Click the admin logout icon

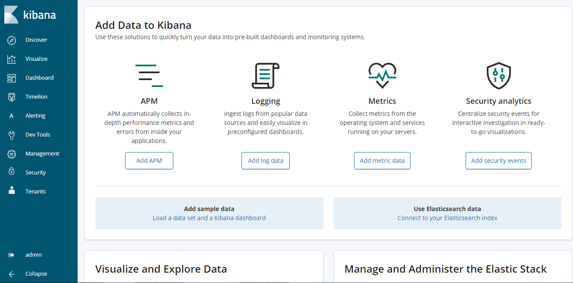point(12,255)
